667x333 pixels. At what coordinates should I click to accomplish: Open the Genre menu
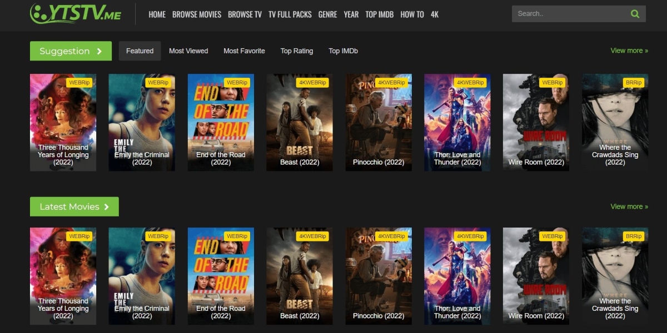[x=327, y=14]
